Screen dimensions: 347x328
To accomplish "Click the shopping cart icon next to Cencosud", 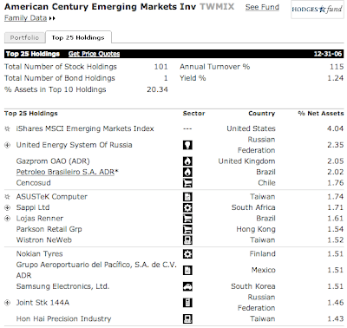I will coord(187,183).
